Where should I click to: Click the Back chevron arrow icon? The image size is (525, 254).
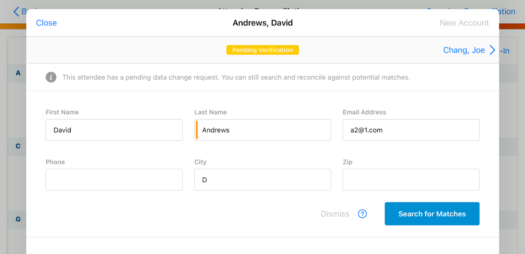click(16, 12)
